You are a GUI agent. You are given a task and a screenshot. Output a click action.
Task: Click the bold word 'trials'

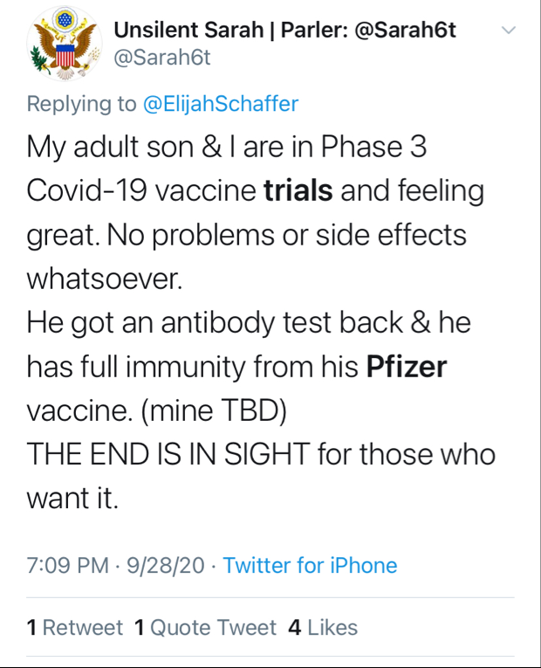pyautogui.click(x=298, y=190)
